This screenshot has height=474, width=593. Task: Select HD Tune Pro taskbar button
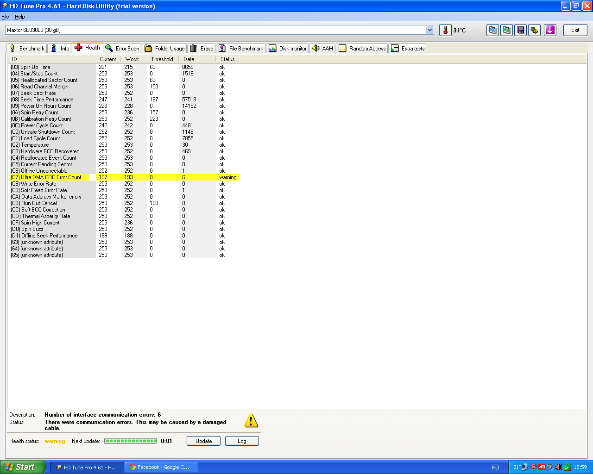[87, 467]
